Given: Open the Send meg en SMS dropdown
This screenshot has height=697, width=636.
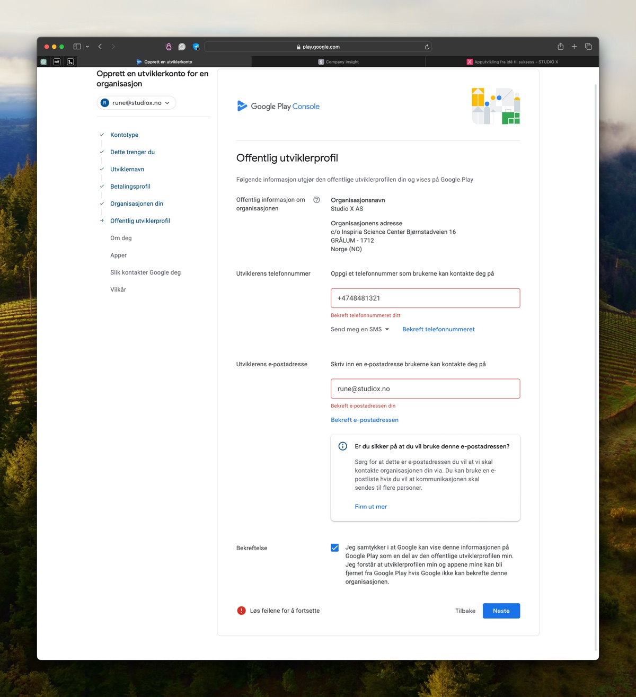Looking at the screenshot, I should click(360, 329).
